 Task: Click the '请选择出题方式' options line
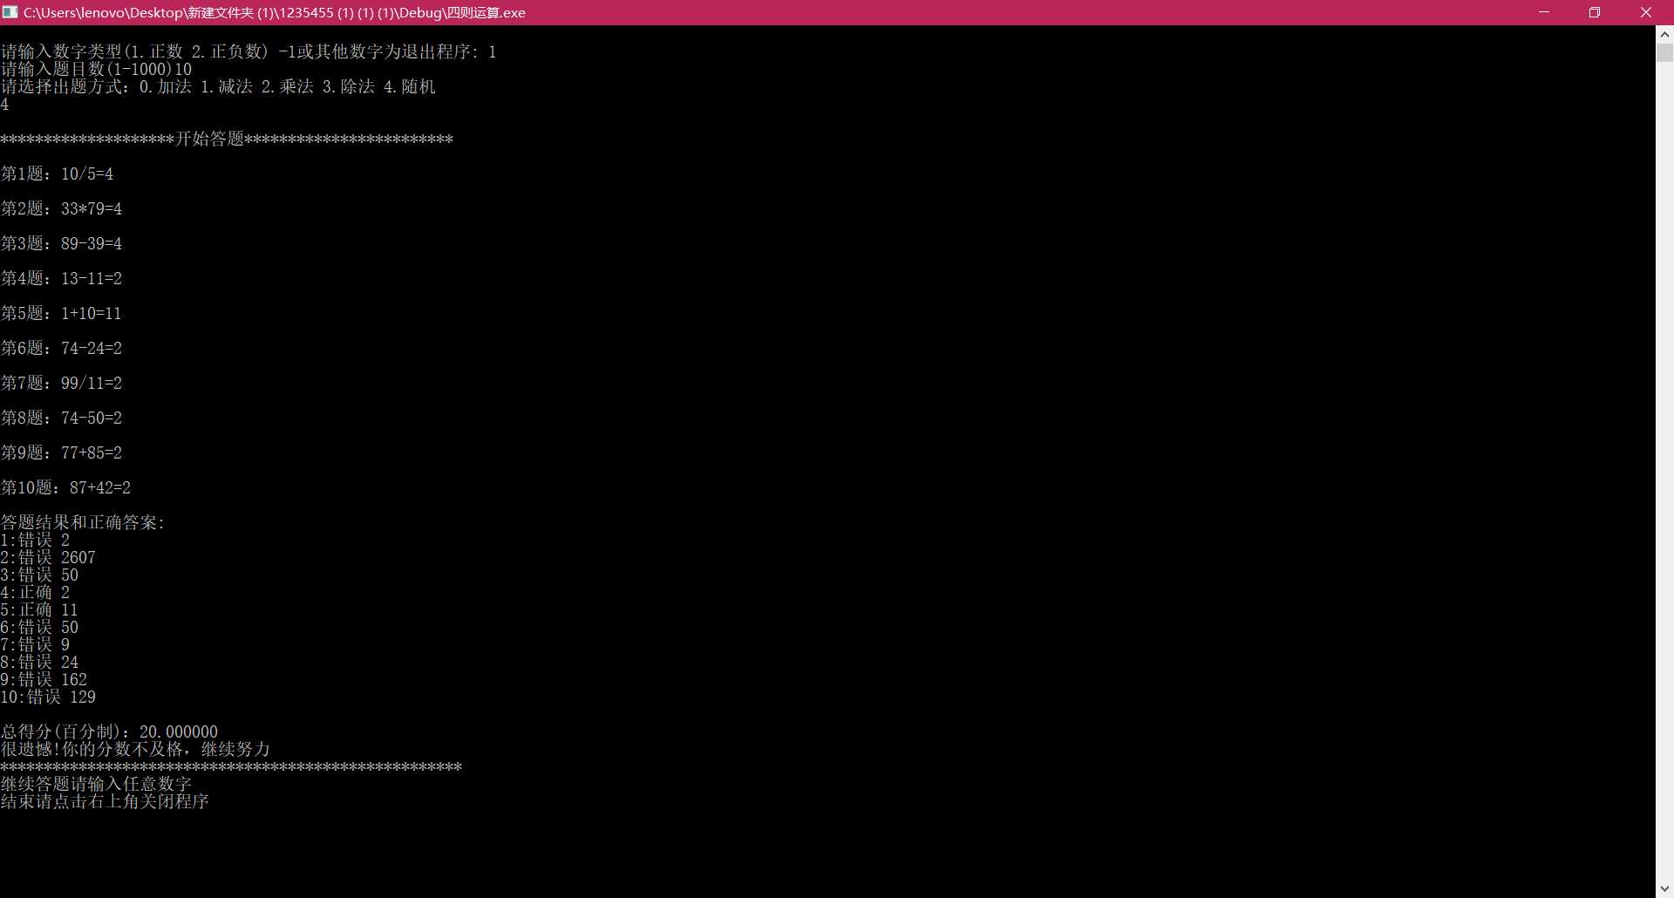click(x=218, y=86)
